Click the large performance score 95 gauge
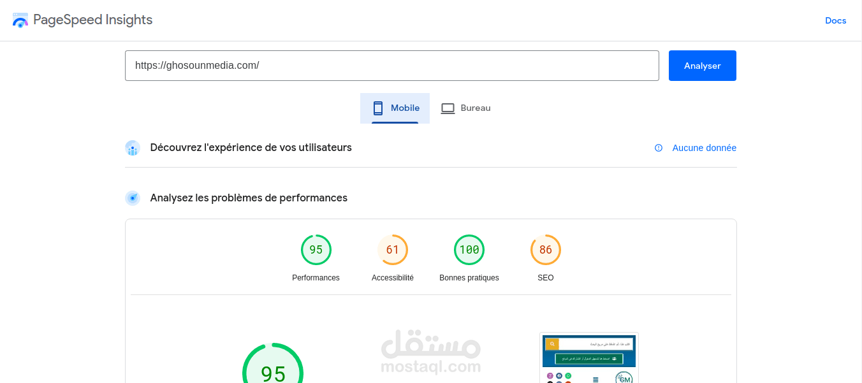The image size is (862, 383). pos(273,363)
